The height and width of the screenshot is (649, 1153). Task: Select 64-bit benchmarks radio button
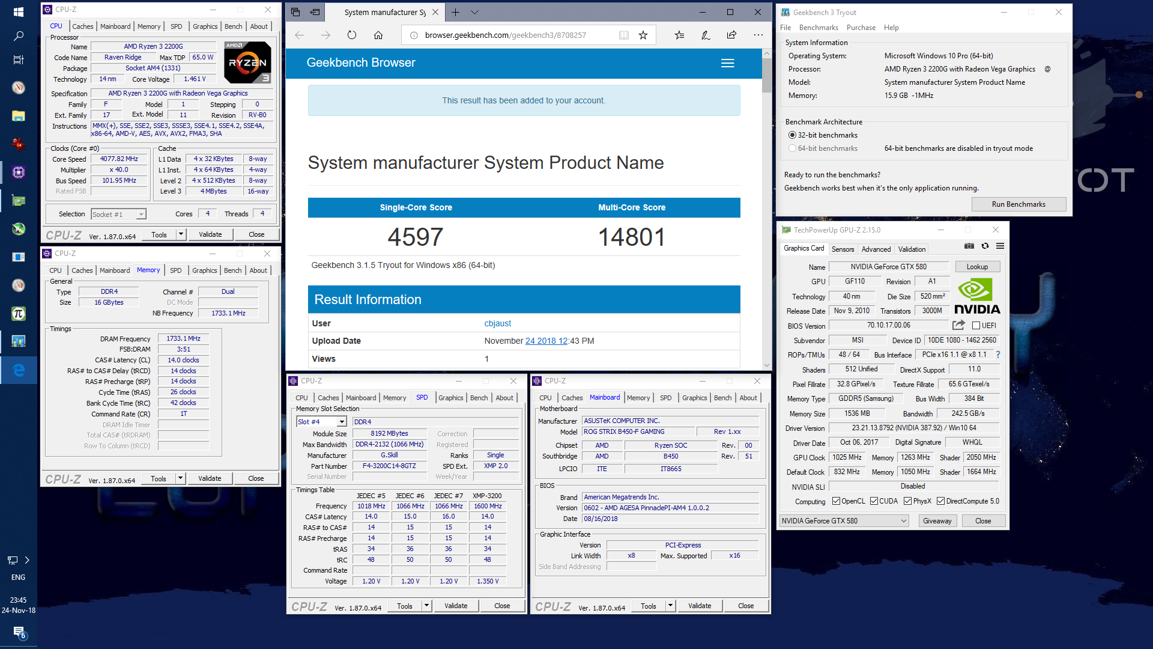(x=792, y=148)
